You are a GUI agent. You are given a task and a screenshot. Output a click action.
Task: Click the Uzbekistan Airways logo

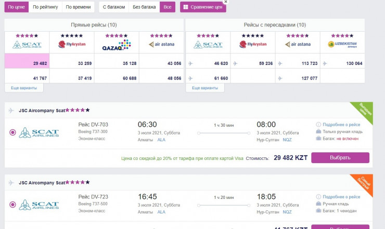342,45
